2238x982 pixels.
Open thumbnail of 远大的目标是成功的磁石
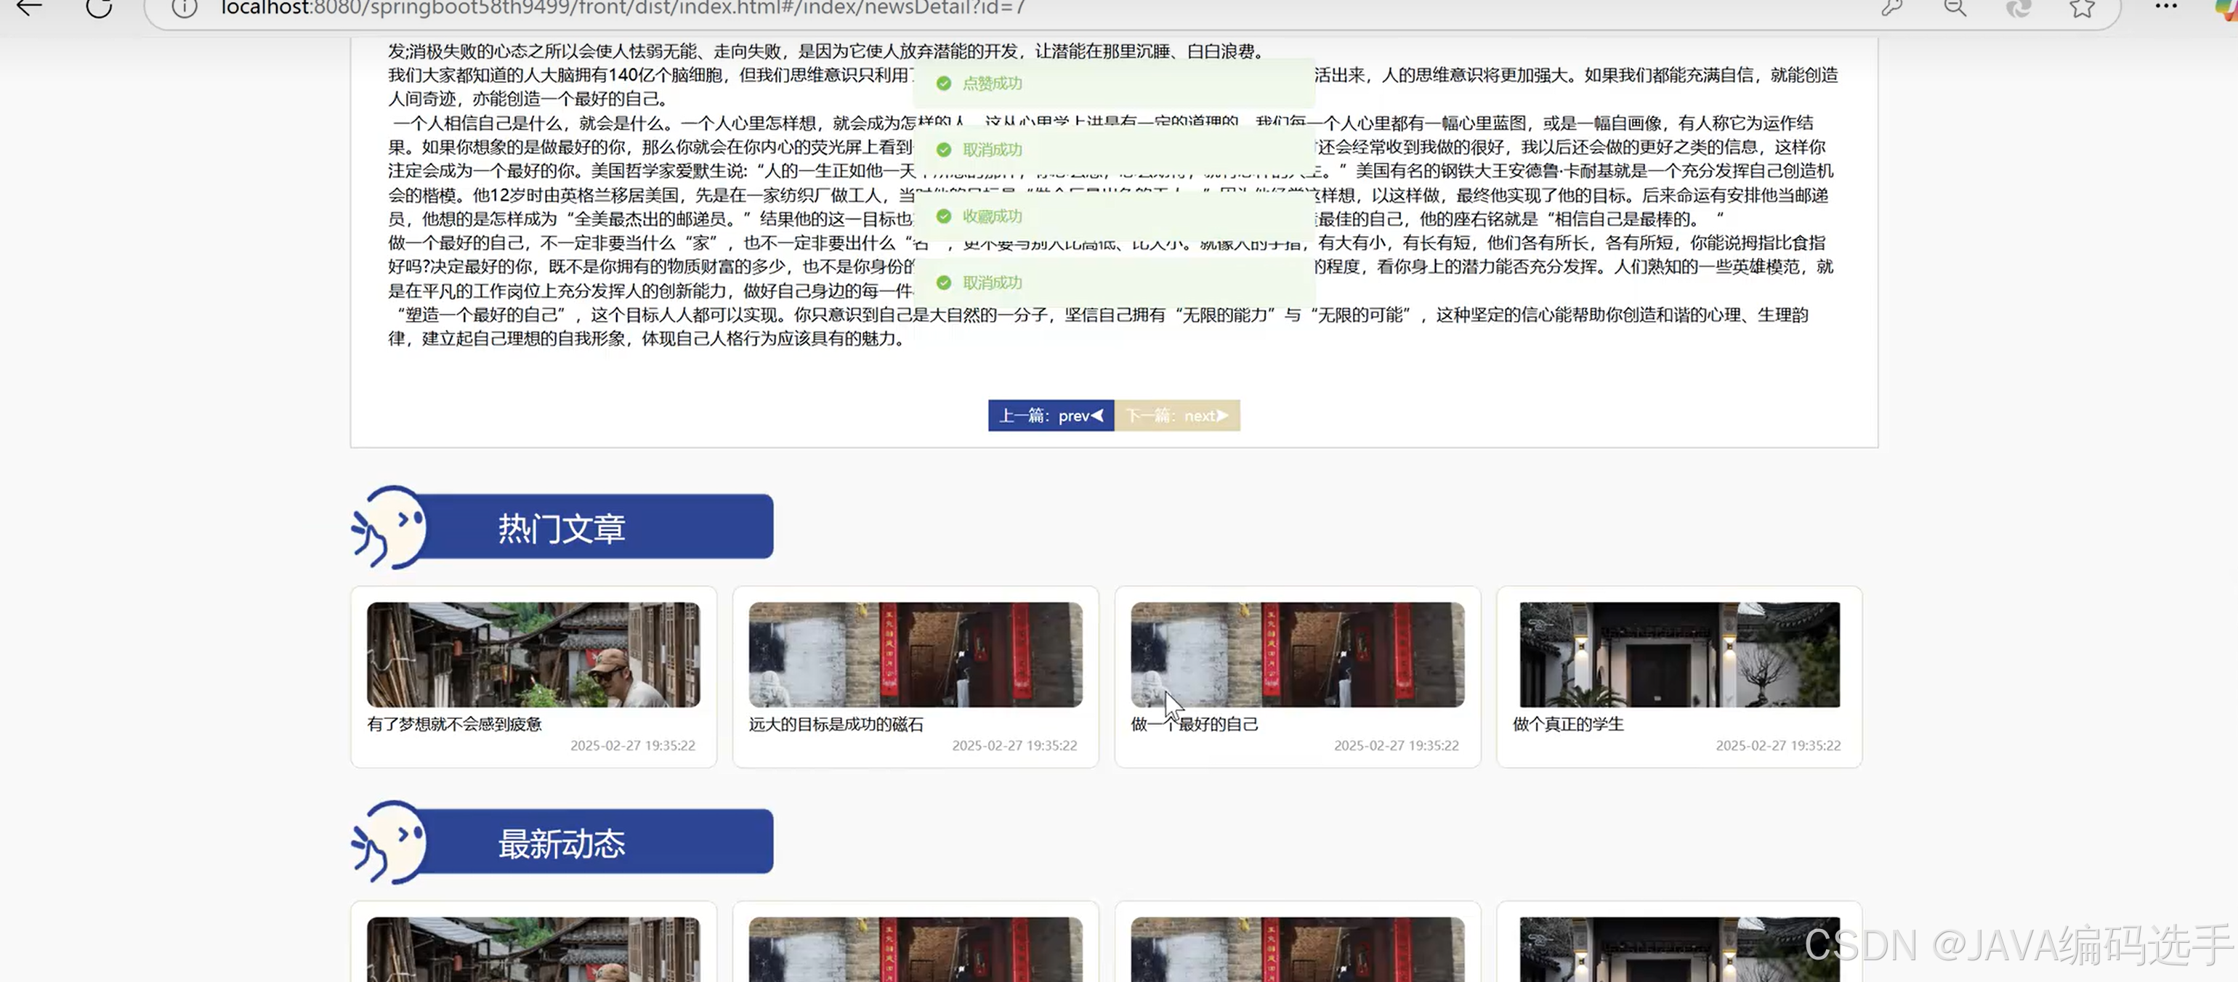click(916, 654)
